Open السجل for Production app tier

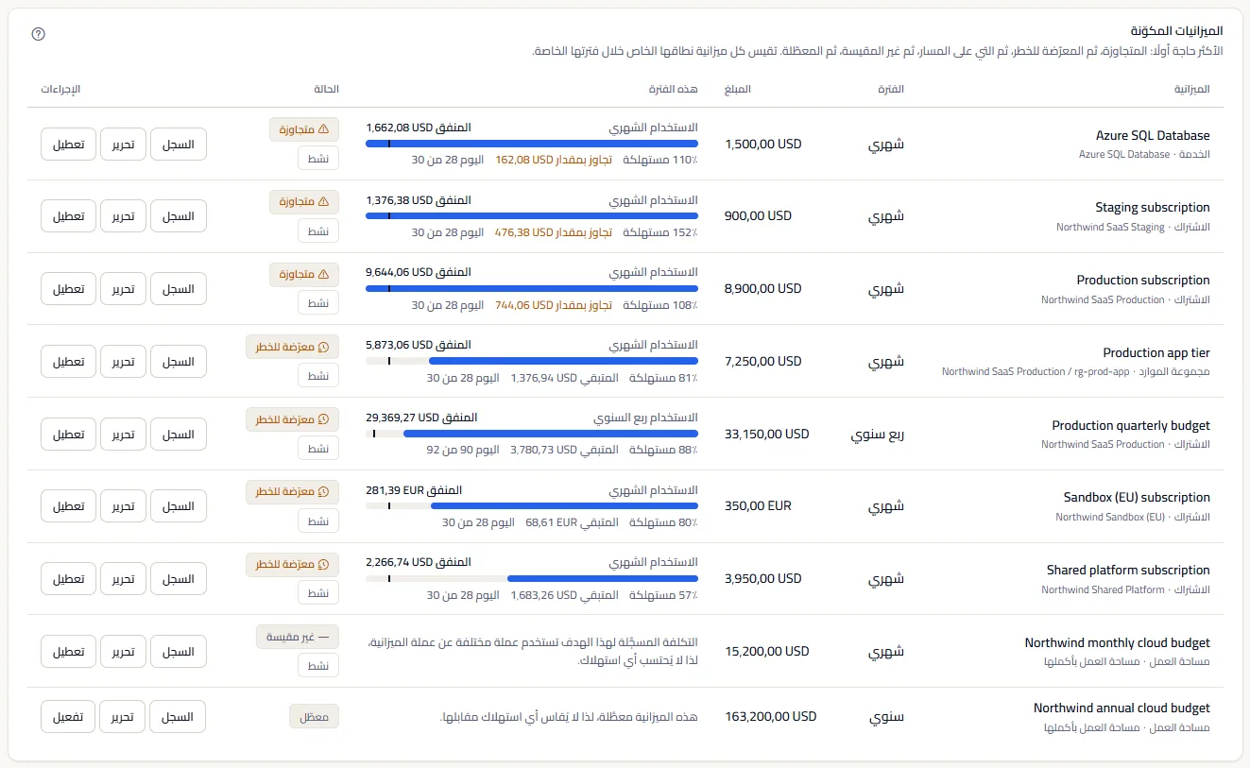coord(179,362)
